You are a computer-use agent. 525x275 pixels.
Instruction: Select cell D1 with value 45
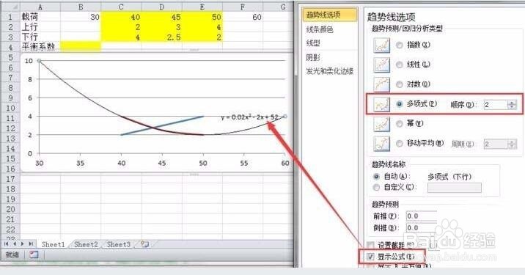coord(162,17)
